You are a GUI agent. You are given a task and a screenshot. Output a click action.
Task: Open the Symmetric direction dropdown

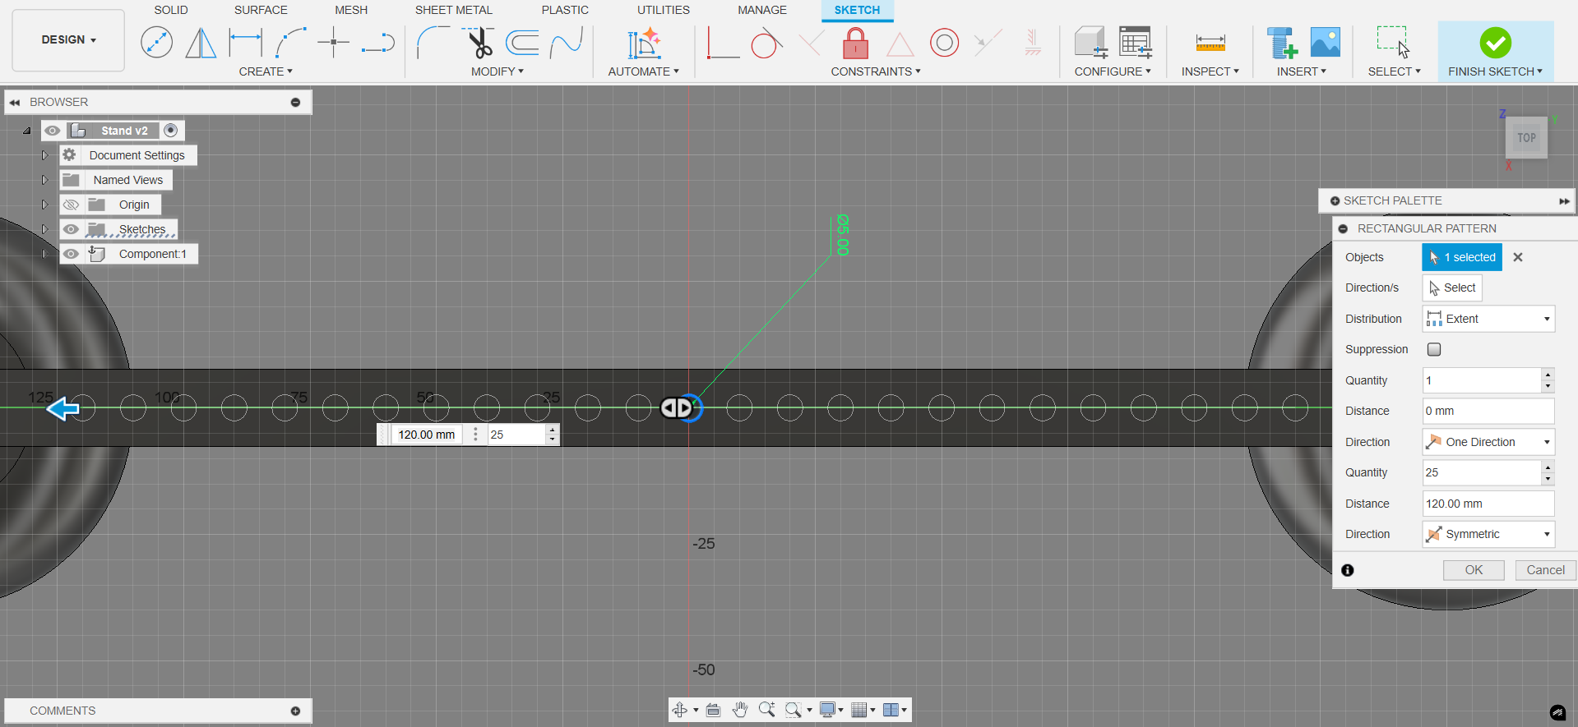pyautogui.click(x=1488, y=534)
